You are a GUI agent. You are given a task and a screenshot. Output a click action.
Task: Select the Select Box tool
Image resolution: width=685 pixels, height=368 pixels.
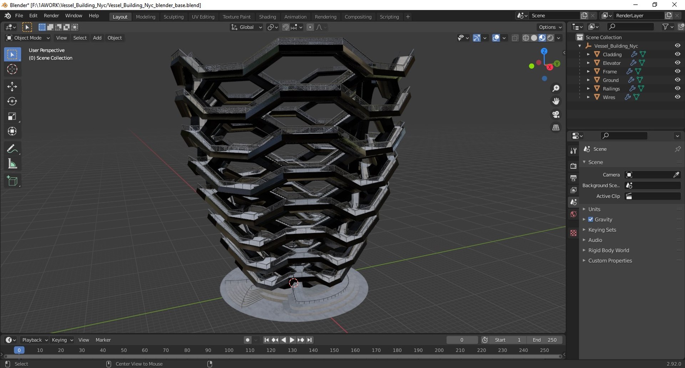tap(12, 55)
